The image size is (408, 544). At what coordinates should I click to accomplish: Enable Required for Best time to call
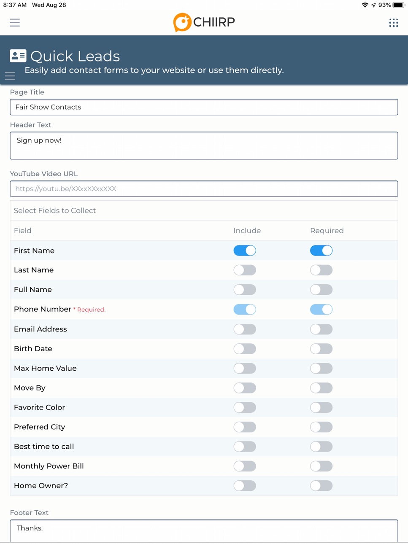pyautogui.click(x=321, y=447)
